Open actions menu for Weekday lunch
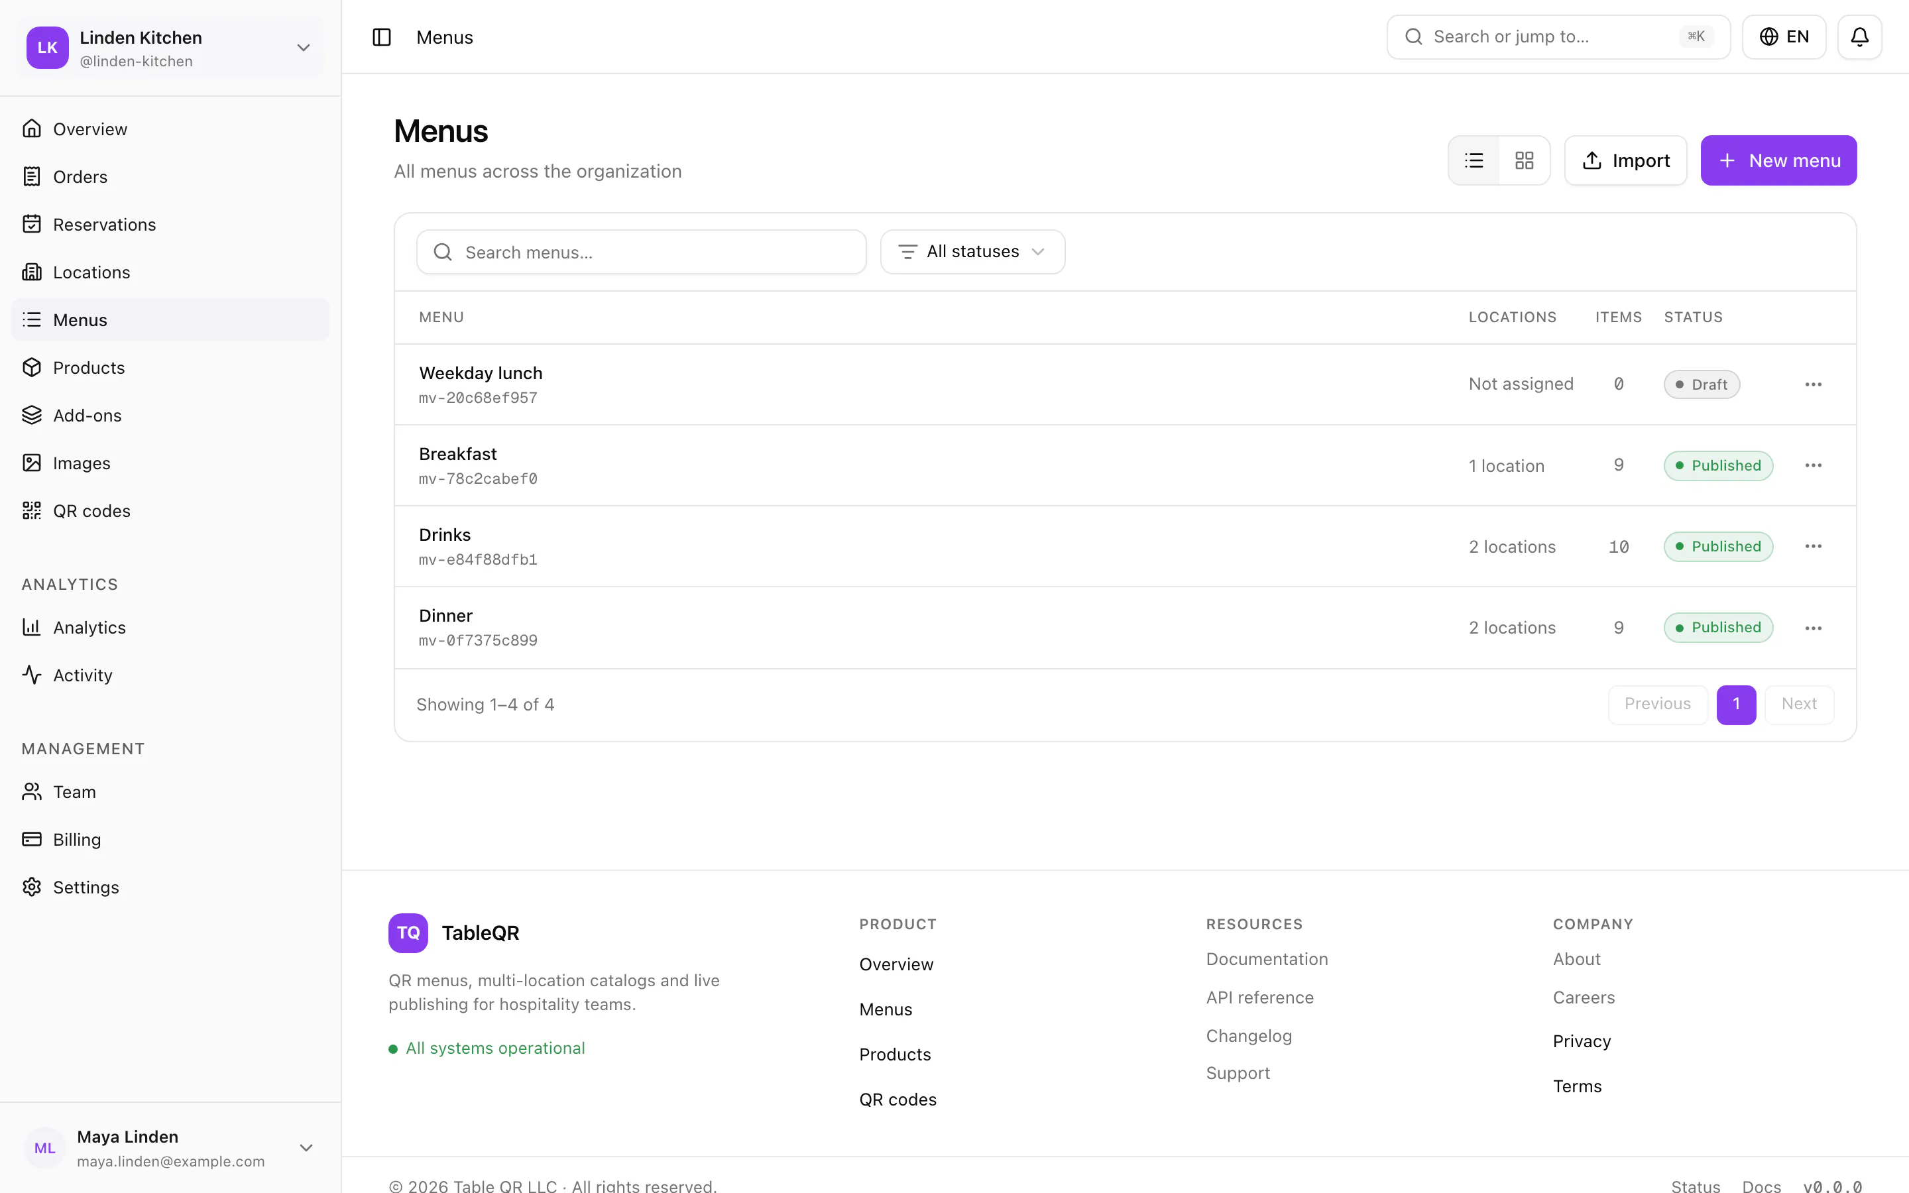 tap(1813, 384)
